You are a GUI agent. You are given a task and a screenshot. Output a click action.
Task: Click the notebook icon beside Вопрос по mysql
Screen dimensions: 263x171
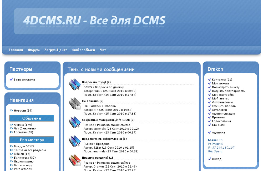(x=75, y=84)
